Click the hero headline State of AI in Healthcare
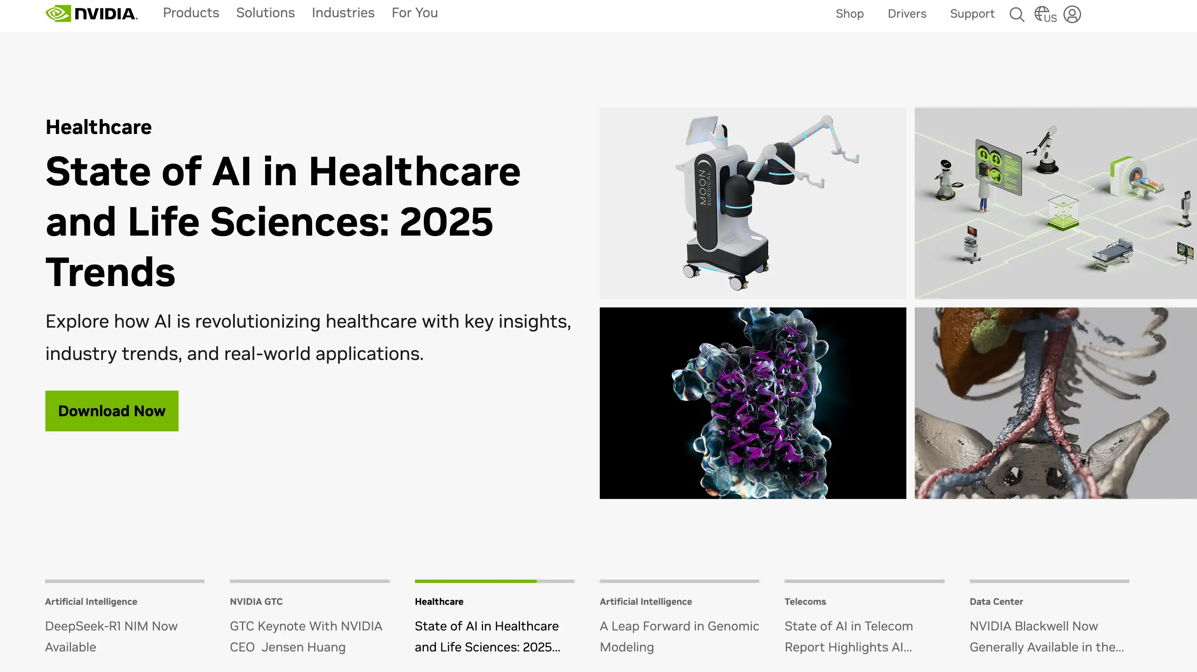 (283, 222)
